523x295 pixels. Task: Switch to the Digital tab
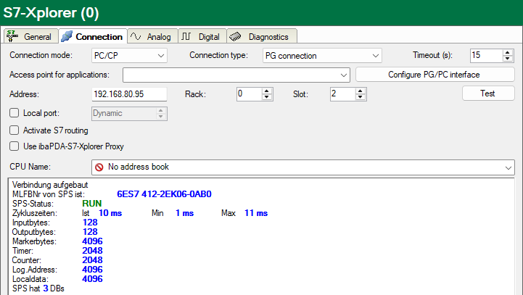click(202, 36)
